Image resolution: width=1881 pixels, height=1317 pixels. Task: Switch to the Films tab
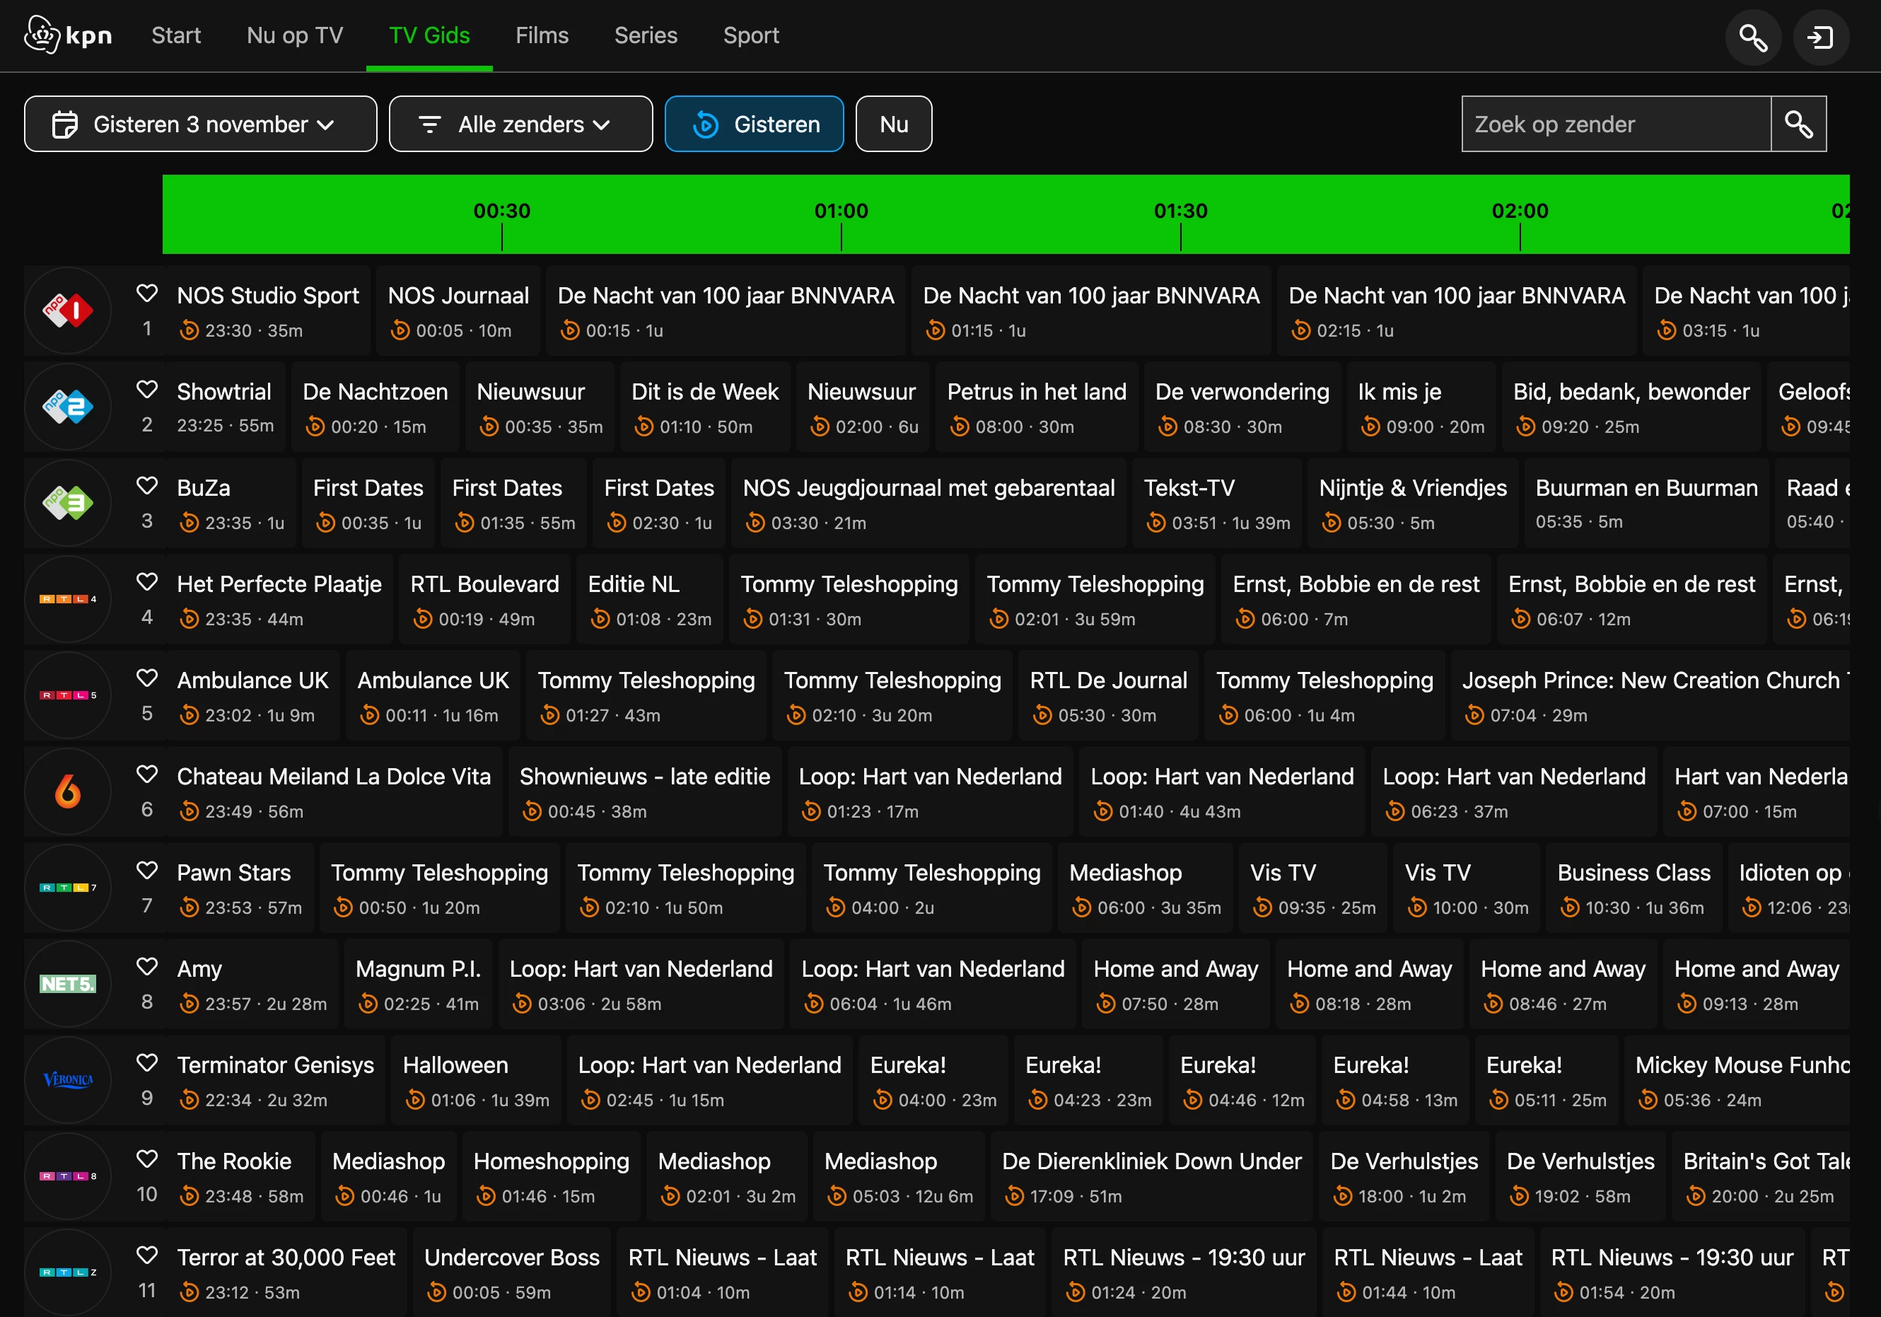pos(542,35)
